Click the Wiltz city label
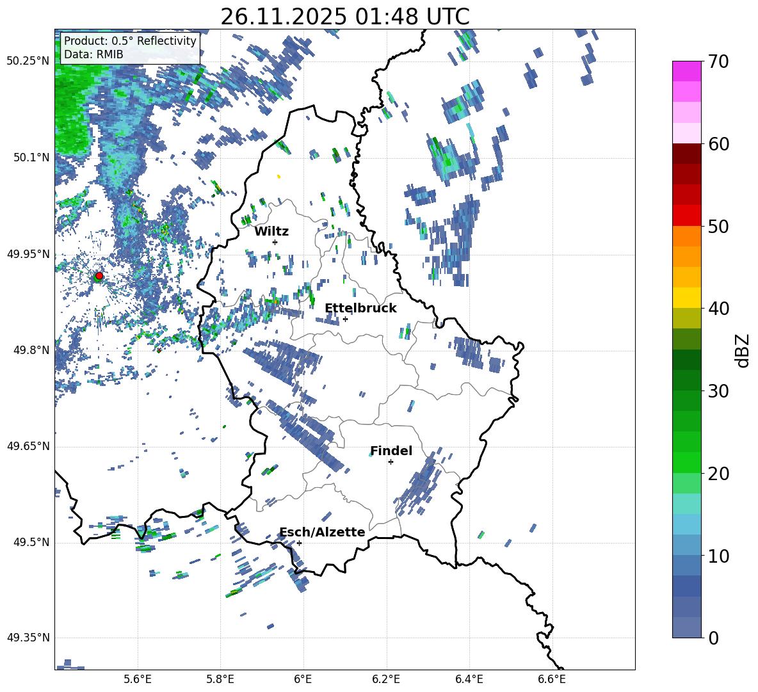The height and width of the screenshot is (692, 758). (x=271, y=231)
